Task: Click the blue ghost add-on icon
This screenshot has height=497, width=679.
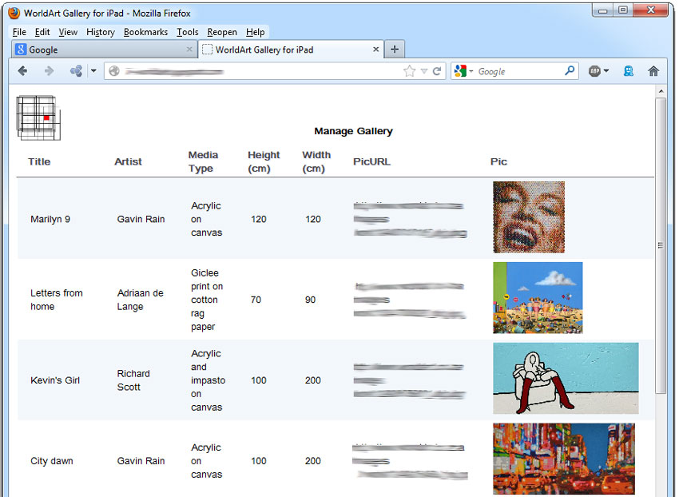Action: pyautogui.click(x=629, y=71)
